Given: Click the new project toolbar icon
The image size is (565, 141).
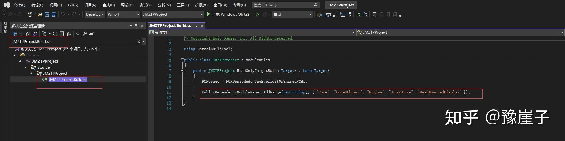Looking at the screenshot, I should (x=30, y=14).
